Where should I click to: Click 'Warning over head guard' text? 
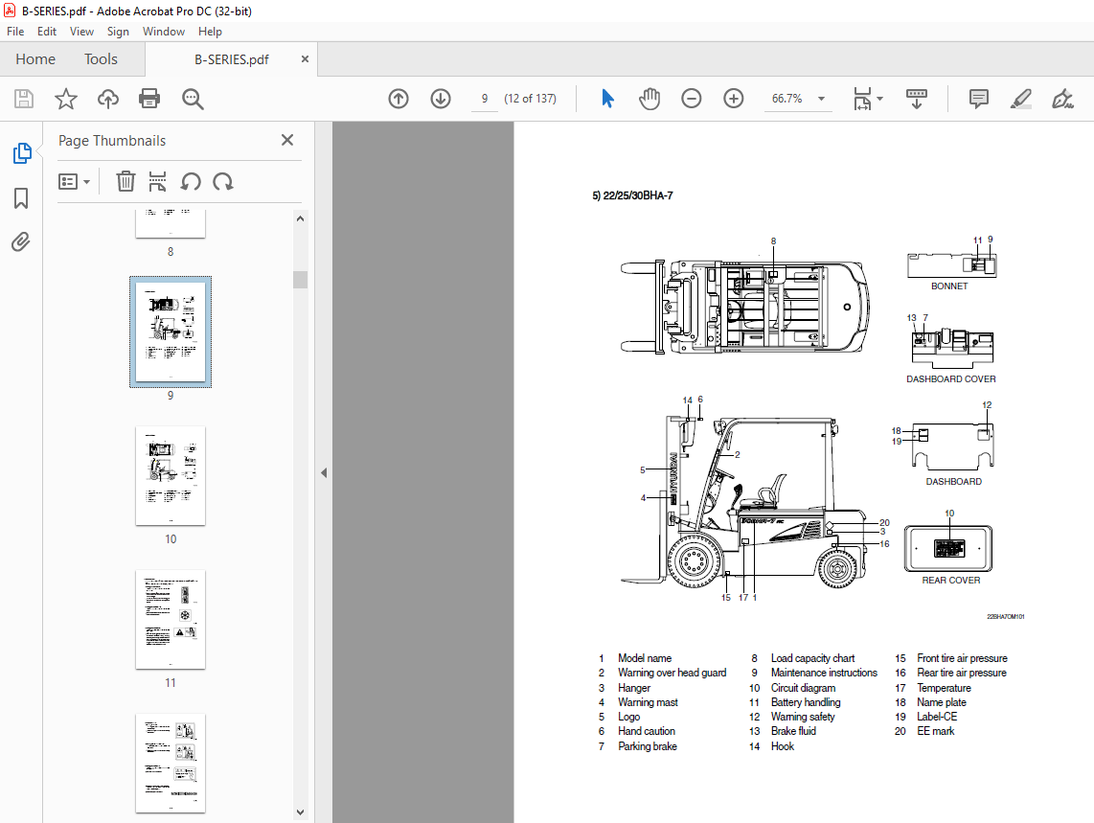pyautogui.click(x=672, y=673)
